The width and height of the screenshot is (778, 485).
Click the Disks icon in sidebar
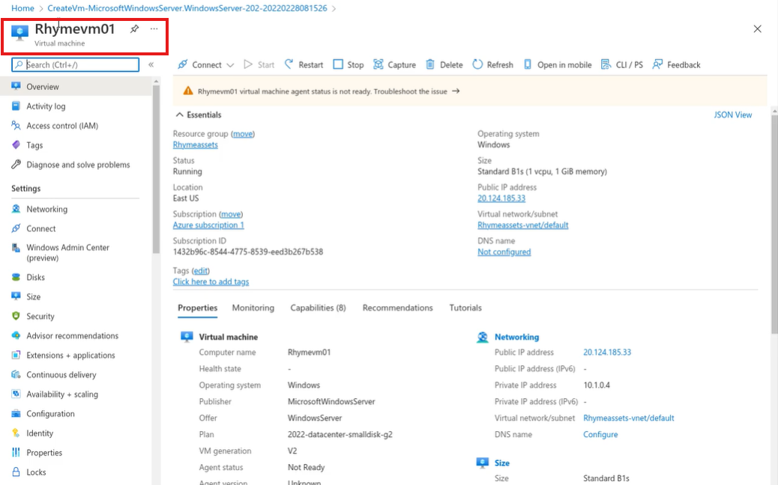(x=16, y=277)
